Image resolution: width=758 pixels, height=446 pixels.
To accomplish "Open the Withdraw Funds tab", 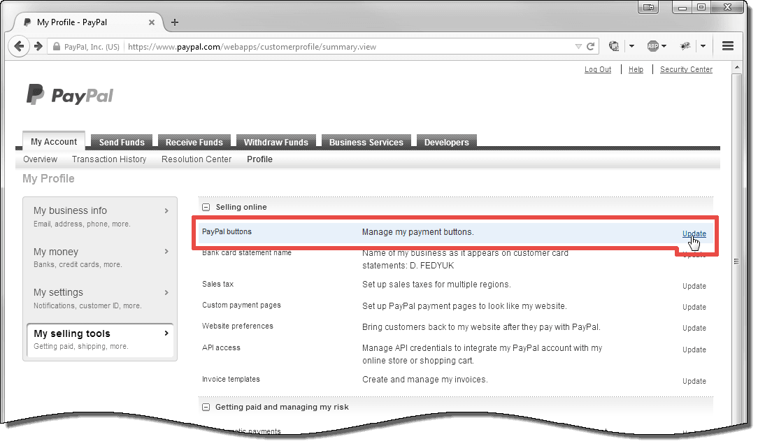I will pos(276,142).
